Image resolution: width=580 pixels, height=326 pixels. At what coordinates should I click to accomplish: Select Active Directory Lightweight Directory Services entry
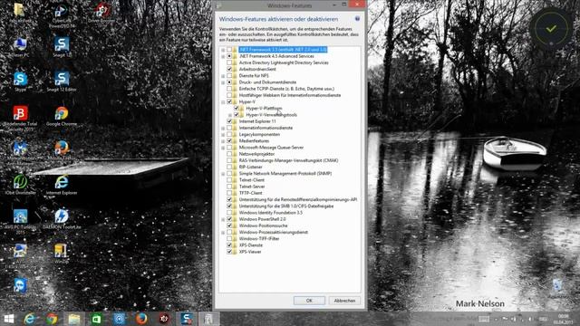284,62
